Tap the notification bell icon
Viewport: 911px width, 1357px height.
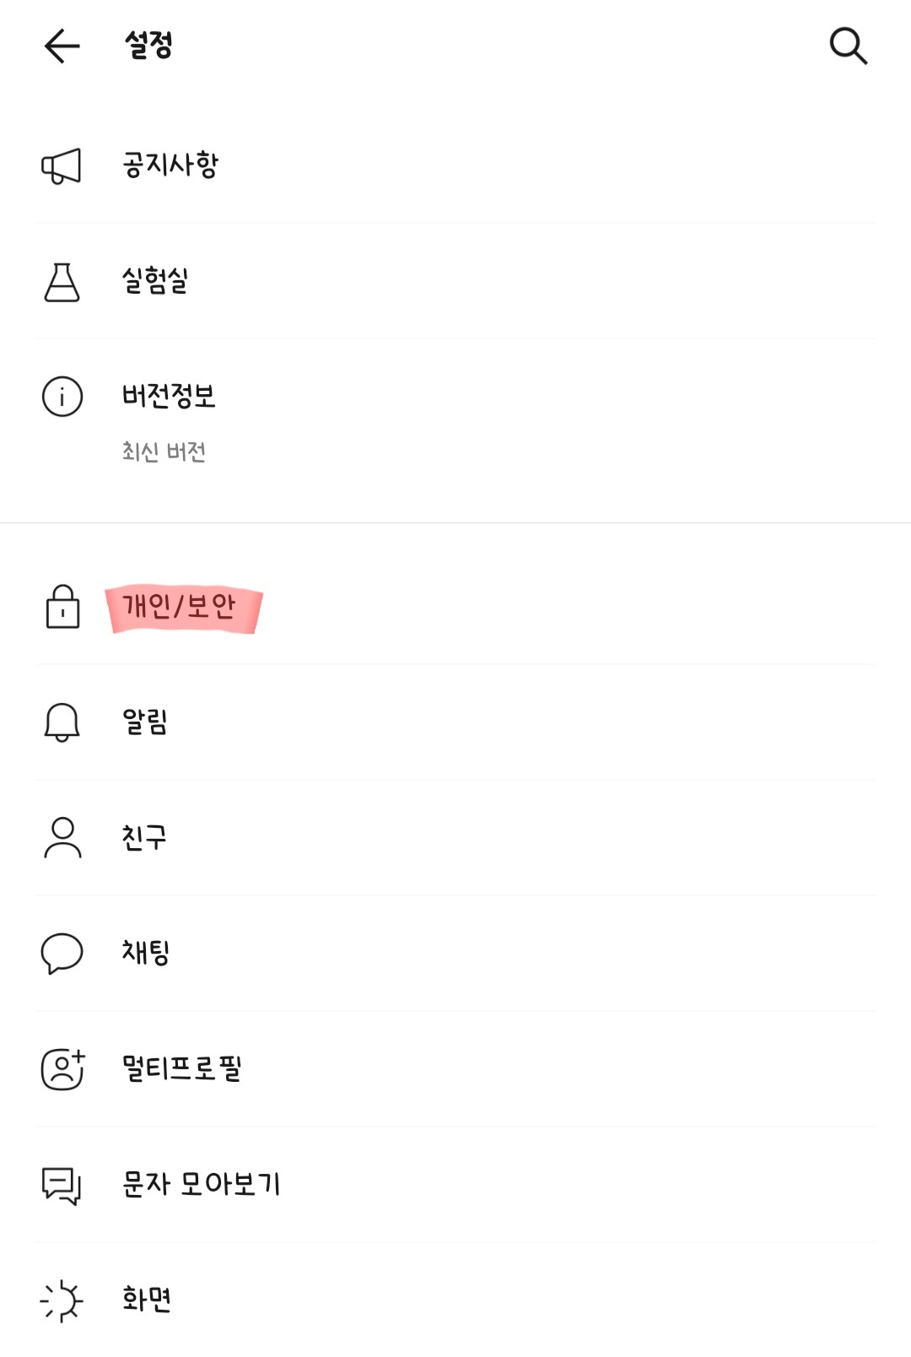(62, 722)
